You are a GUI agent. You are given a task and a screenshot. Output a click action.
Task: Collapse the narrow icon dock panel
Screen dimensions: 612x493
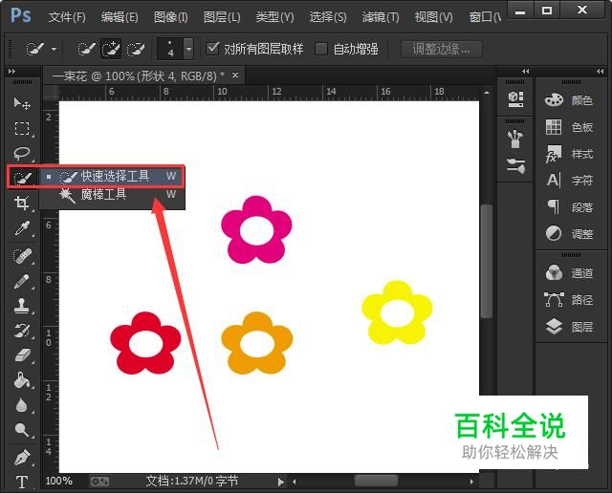(525, 71)
